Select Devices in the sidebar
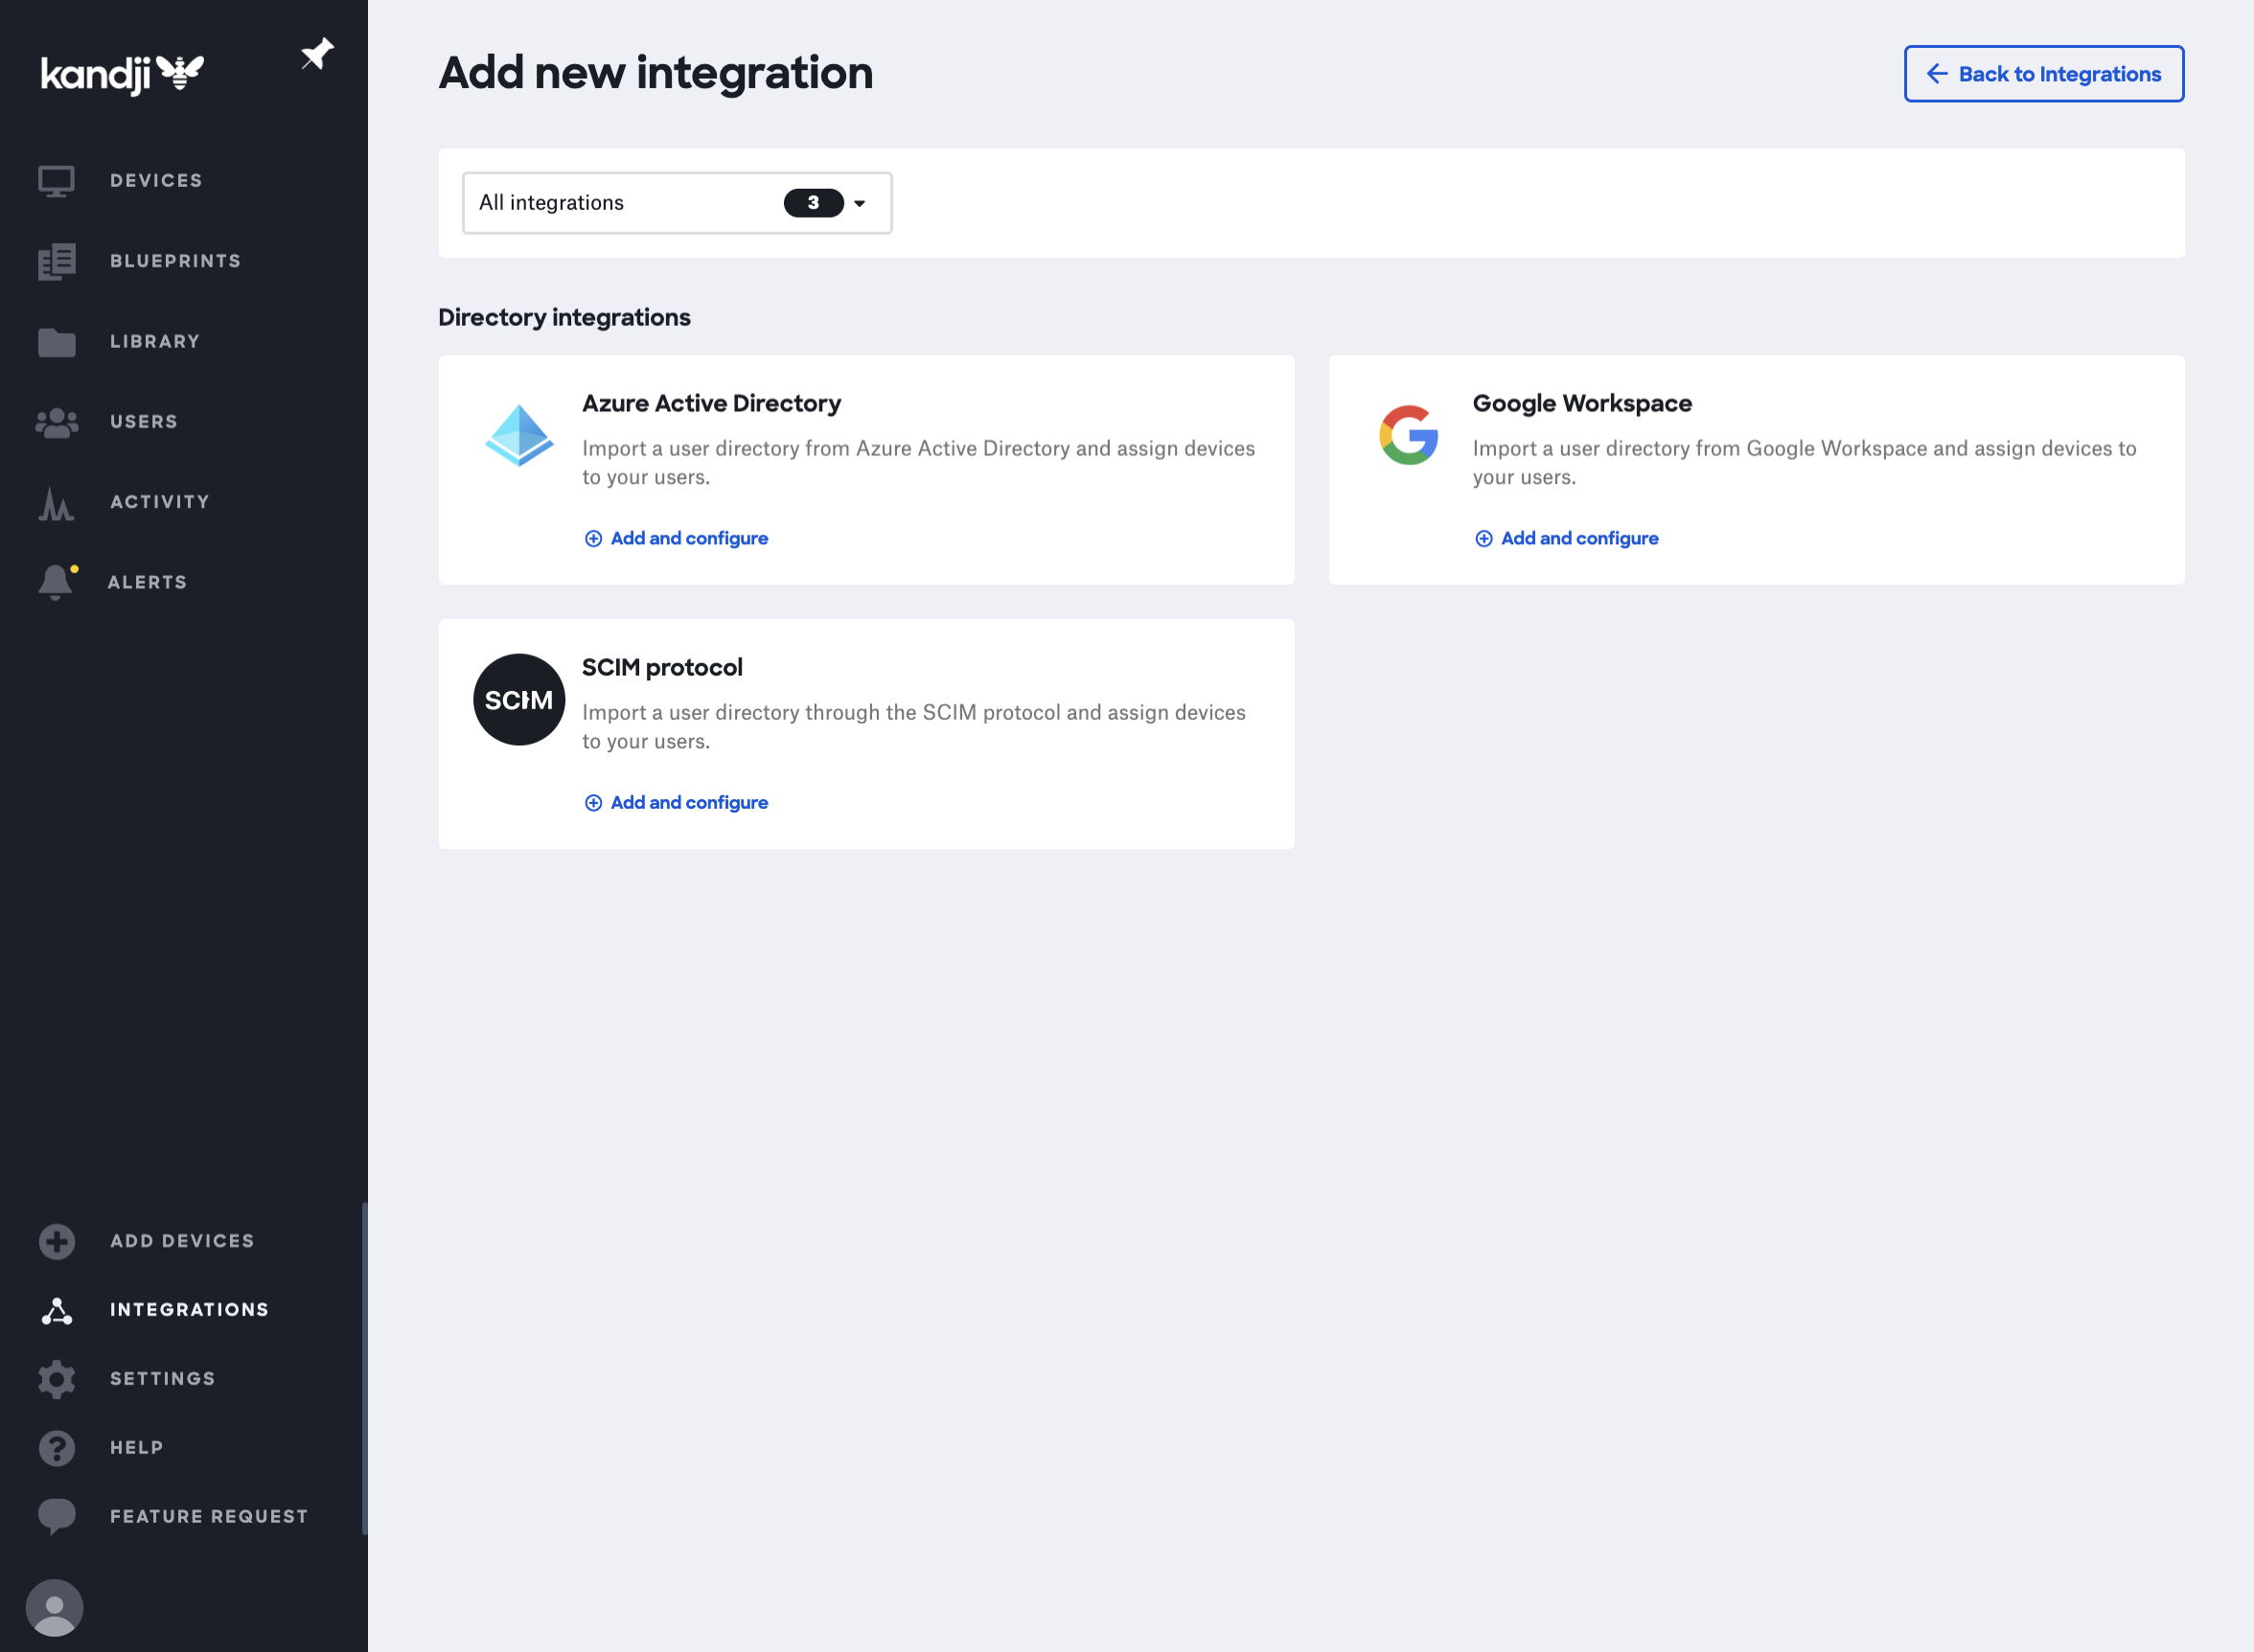This screenshot has width=2254, height=1652. (x=56, y=180)
